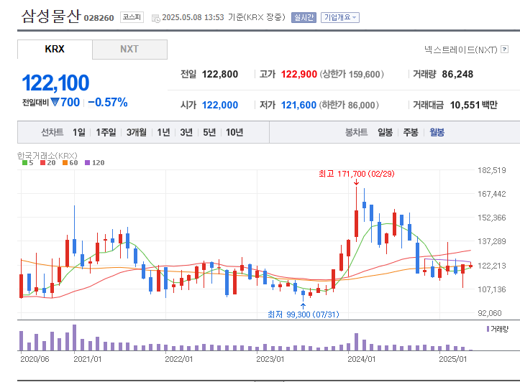Click the 상한가 159,600 upper limit text
Image resolution: width=520 pixels, height=382 pixels.
pos(352,74)
